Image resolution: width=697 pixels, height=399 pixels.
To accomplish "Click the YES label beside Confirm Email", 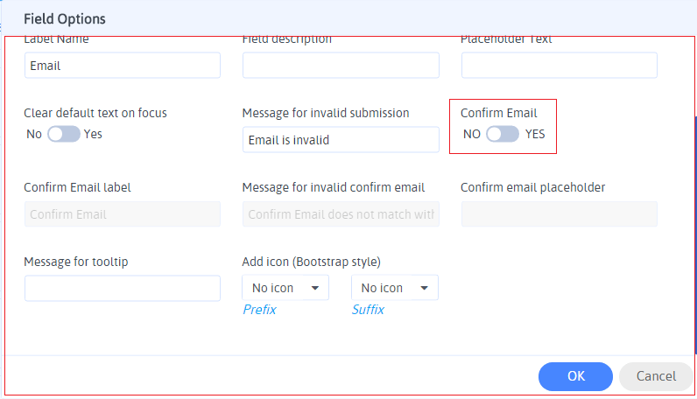I will pyautogui.click(x=535, y=134).
